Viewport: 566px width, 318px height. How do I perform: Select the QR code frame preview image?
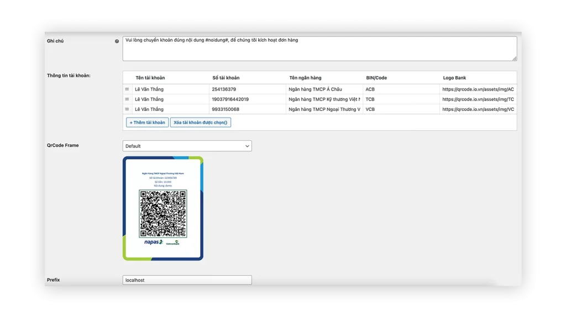click(163, 209)
